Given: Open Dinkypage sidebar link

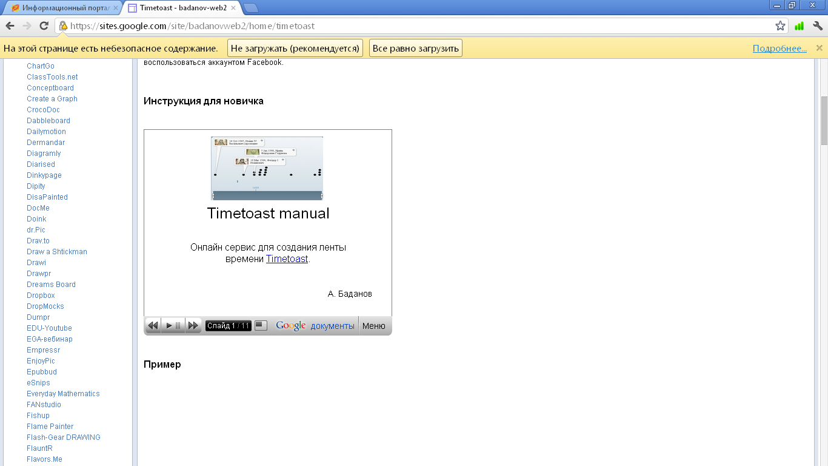Looking at the screenshot, I should tap(44, 175).
